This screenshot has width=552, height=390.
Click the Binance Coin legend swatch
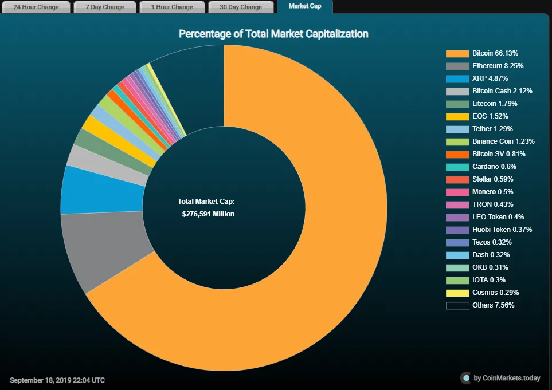coord(457,141)
